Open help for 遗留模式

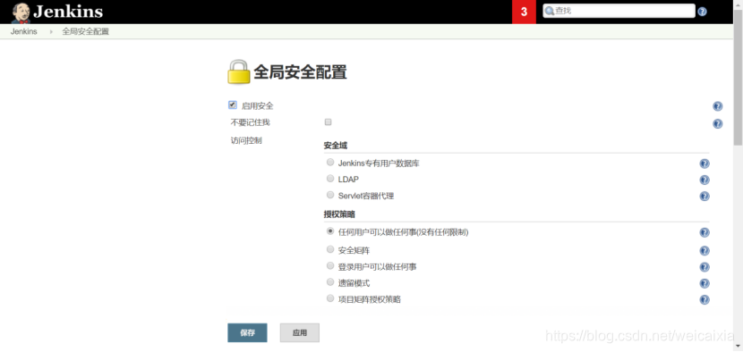coord(705,283)
